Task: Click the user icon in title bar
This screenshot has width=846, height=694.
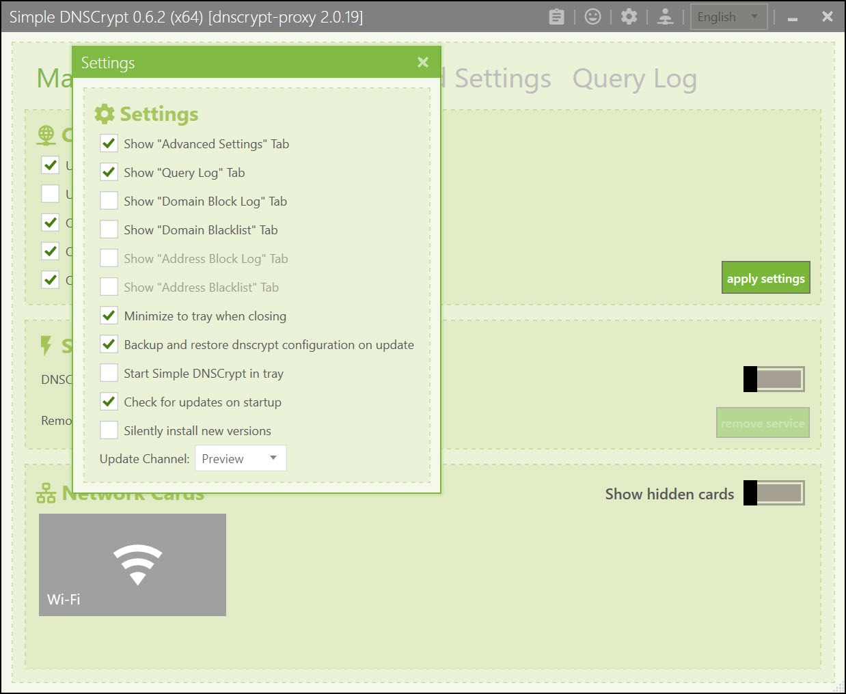Action: click(x=665, y=17)
